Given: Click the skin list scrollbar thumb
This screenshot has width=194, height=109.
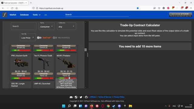Looking at the screenshot, I should 85,50.
